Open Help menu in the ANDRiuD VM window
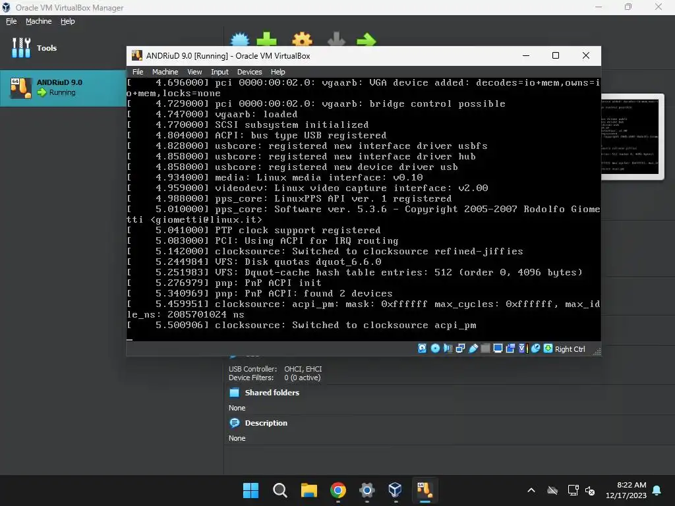 point(278,72)
